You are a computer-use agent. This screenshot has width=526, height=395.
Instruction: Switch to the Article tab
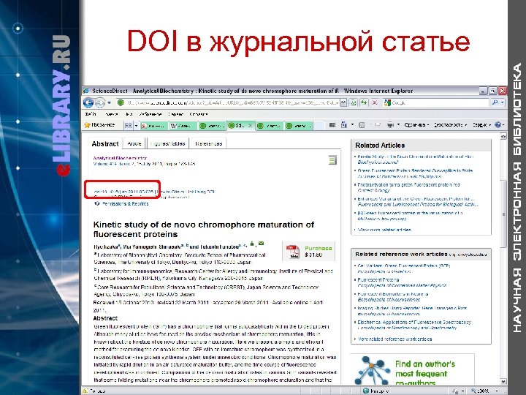point(134,143)
